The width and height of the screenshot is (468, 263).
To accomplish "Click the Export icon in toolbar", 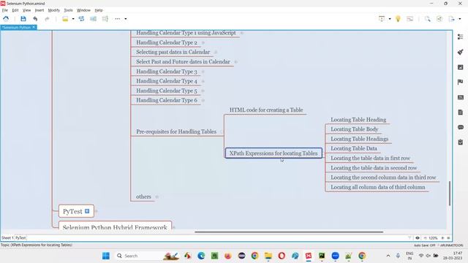I will (x=451, y=19).
